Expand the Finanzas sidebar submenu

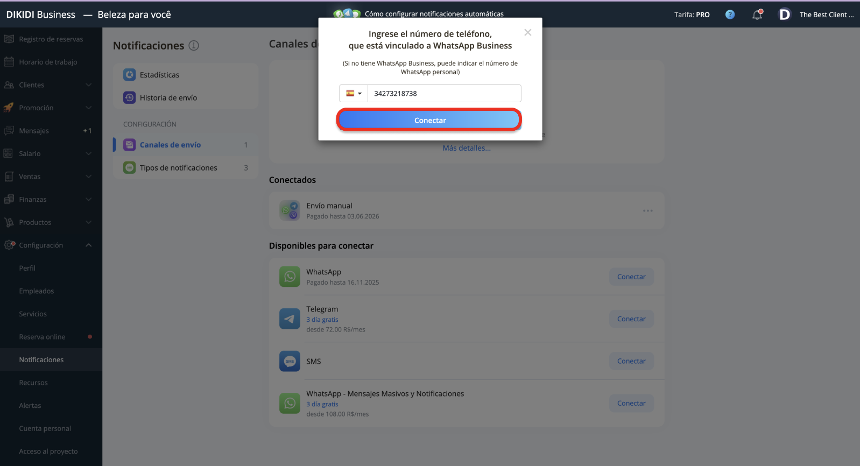coord(89,200)
